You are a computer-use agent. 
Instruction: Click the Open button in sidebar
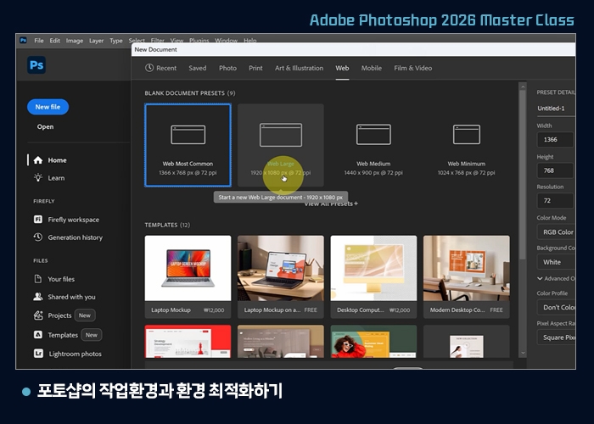pos(45,127)
